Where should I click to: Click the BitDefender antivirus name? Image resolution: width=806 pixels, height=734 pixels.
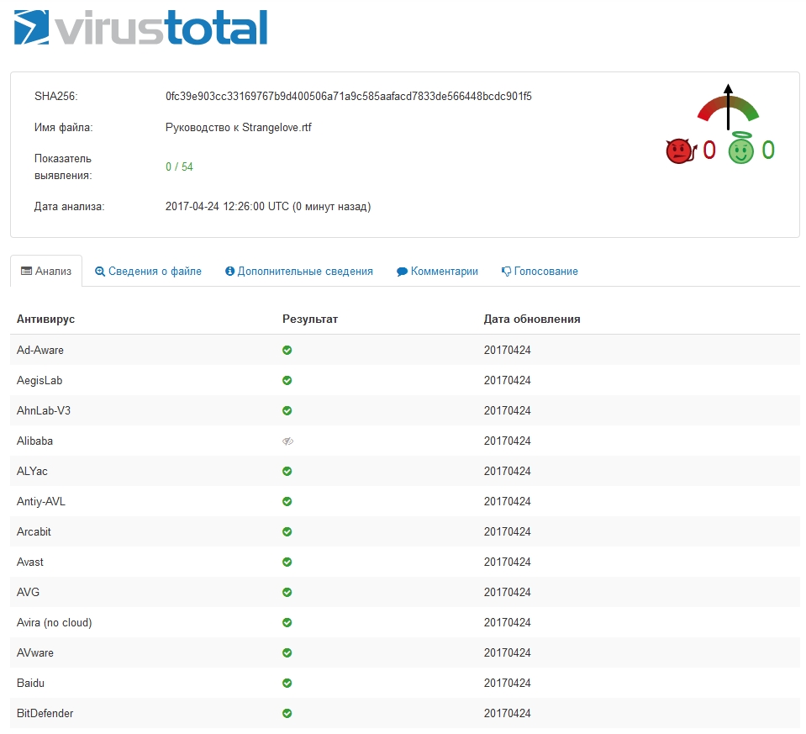(45, 714)
